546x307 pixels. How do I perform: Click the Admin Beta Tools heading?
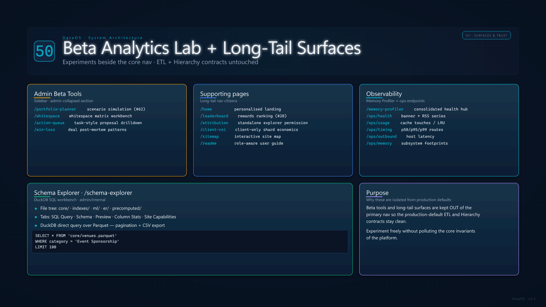pos(58,94)
